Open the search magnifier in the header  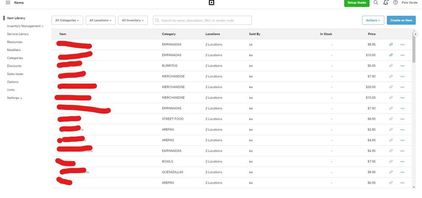376,3
